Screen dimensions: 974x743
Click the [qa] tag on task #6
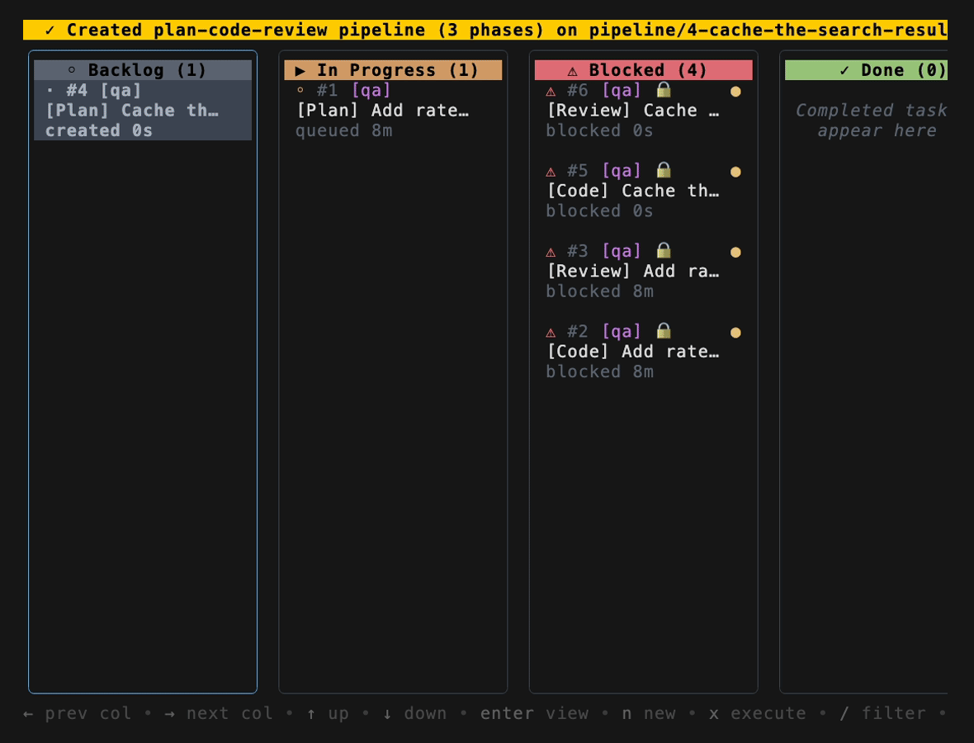pyautogui.click(x=622, y=91)
